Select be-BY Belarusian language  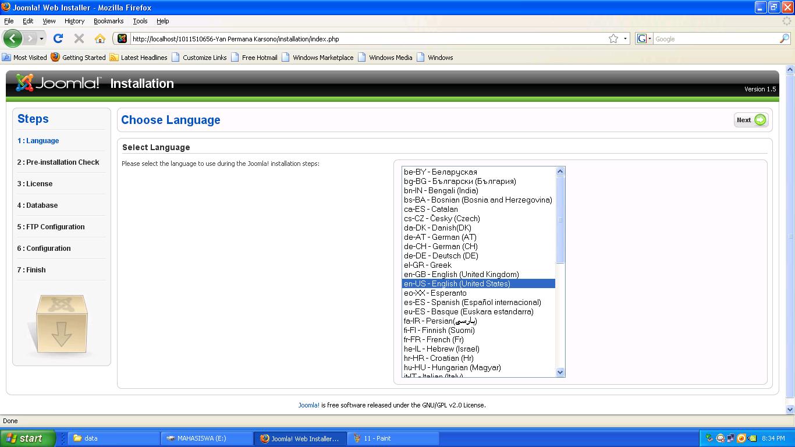point(478,172)
